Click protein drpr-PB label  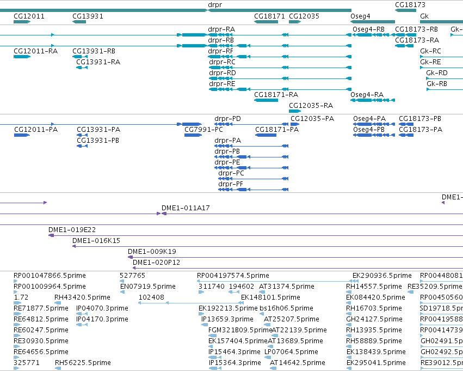tap(227, 151)
